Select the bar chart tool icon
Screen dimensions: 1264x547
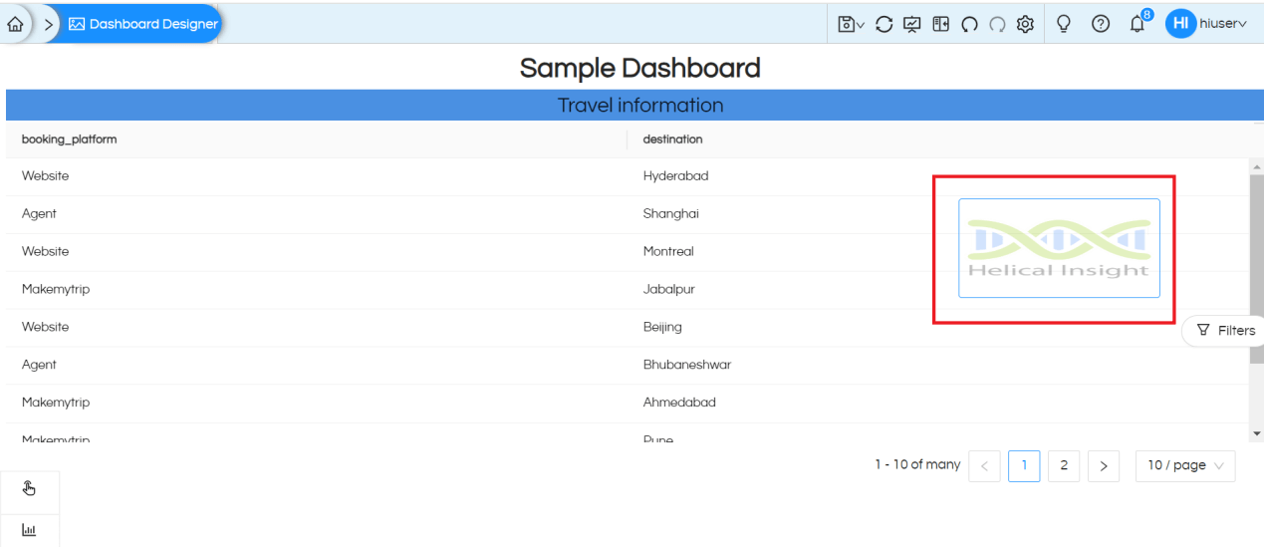[29, 531]
